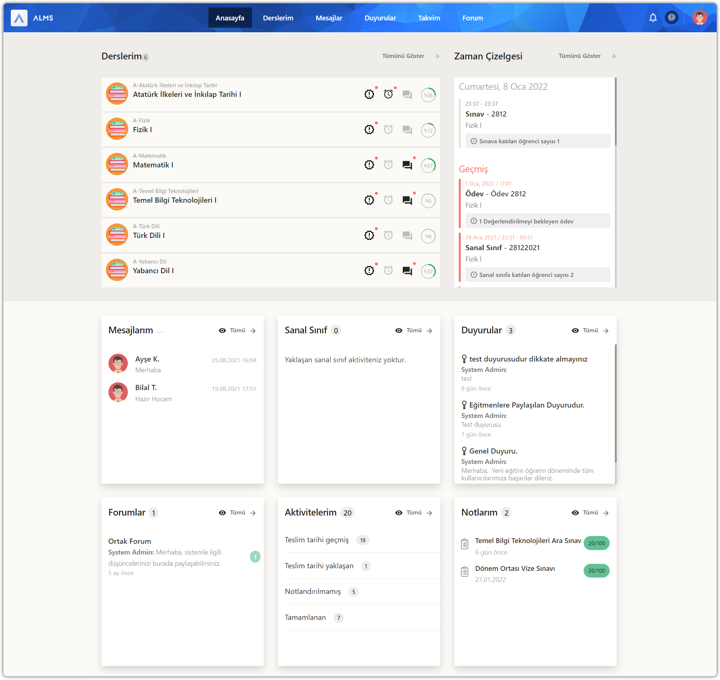This screenshot has height=680, width=720.
Task: Click alert icon for Türk Dili I
Action: [369, 235]
